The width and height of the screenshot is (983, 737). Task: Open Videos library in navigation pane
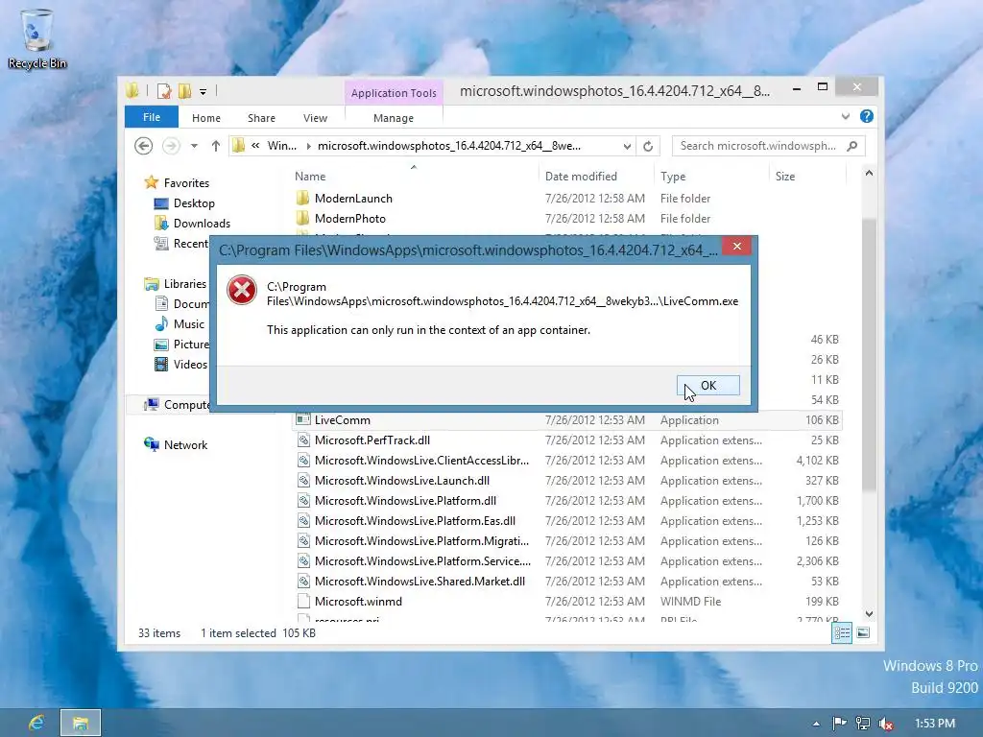coord(190,364)
